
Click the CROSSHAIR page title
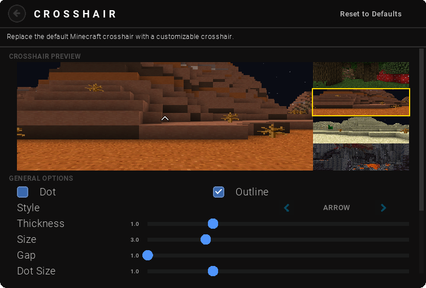[75, 14]
